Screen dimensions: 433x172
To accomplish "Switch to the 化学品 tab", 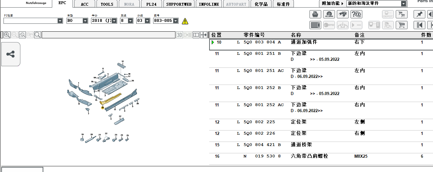I will pos(261,4).
